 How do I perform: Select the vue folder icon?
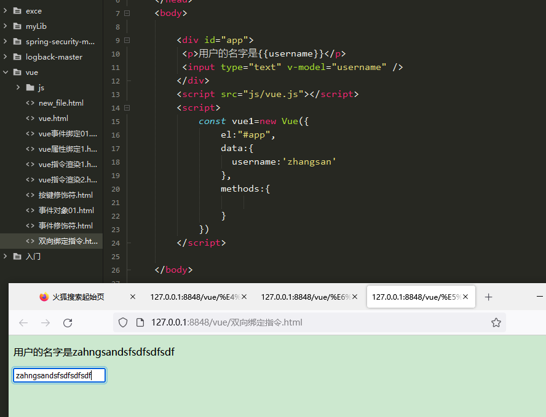tap(17, 72)
